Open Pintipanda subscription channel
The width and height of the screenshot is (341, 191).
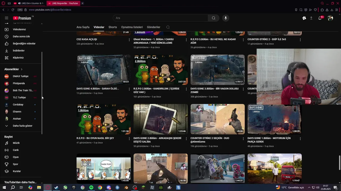click(x=21, y=83)
